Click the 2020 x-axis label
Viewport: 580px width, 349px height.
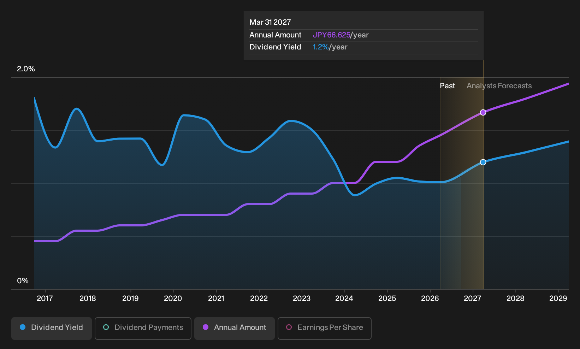pyautogui.click(x=173, y=298)
